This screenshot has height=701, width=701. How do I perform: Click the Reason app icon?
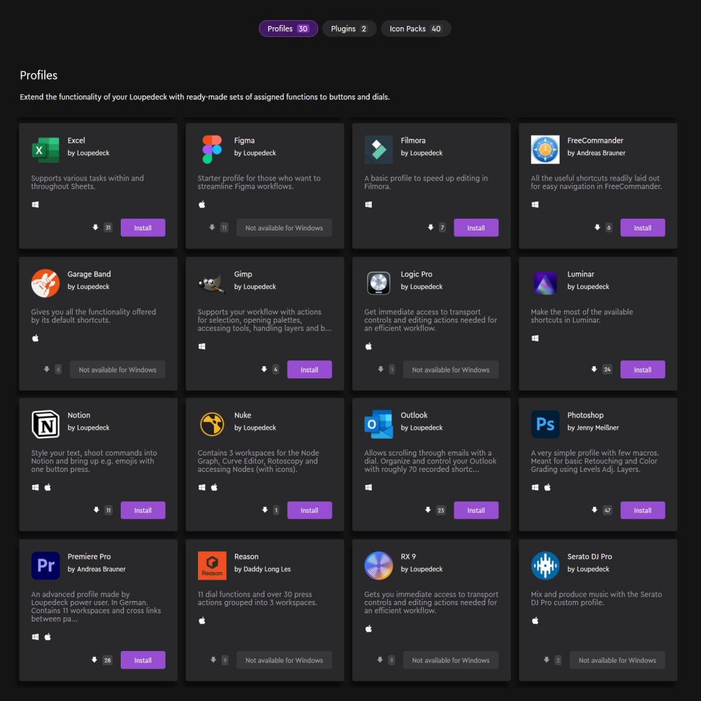(x=212, y=566)
